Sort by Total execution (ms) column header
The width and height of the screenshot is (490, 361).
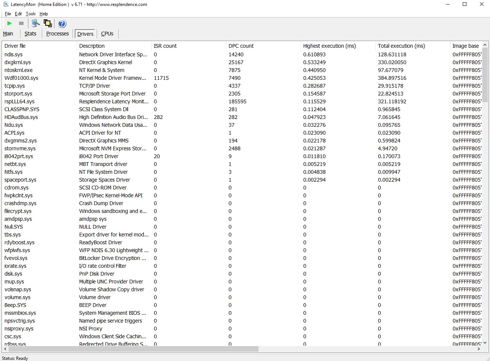[x=413, y=46]
